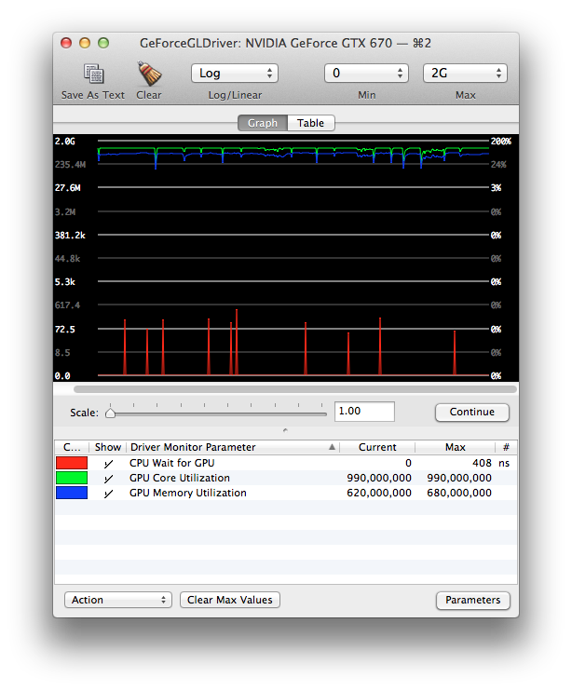Click the Current column header
The width and height of the screenshot is (572, 691).
[377, 447]
